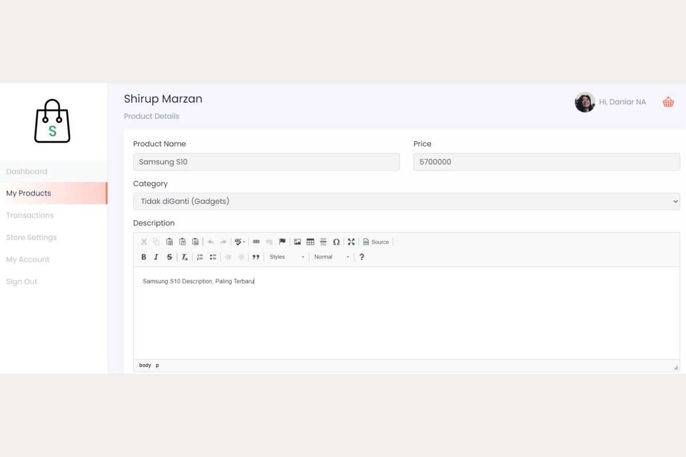The height and width of the screenshot is (457, 686).
Task: Toggle italic text formatting
Action: (156, 257)
